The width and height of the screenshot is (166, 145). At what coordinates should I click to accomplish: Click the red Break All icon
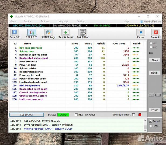click(156, 32)
